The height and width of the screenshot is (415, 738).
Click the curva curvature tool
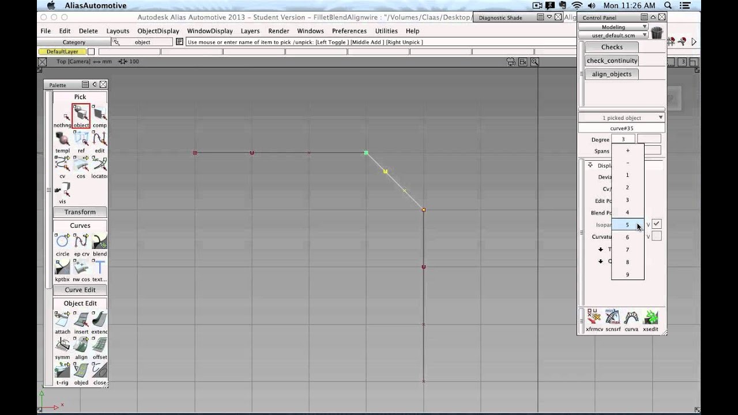(x=631, y=320)
